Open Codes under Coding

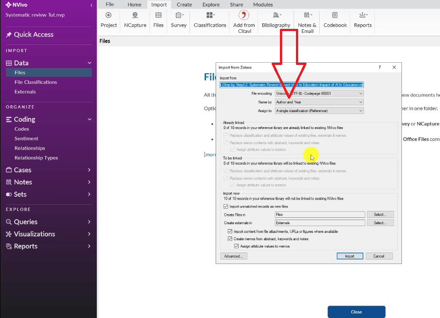click(22, 129)
